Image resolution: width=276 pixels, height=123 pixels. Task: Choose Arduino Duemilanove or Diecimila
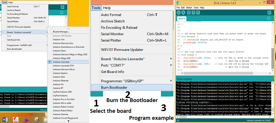coord(68,47)
